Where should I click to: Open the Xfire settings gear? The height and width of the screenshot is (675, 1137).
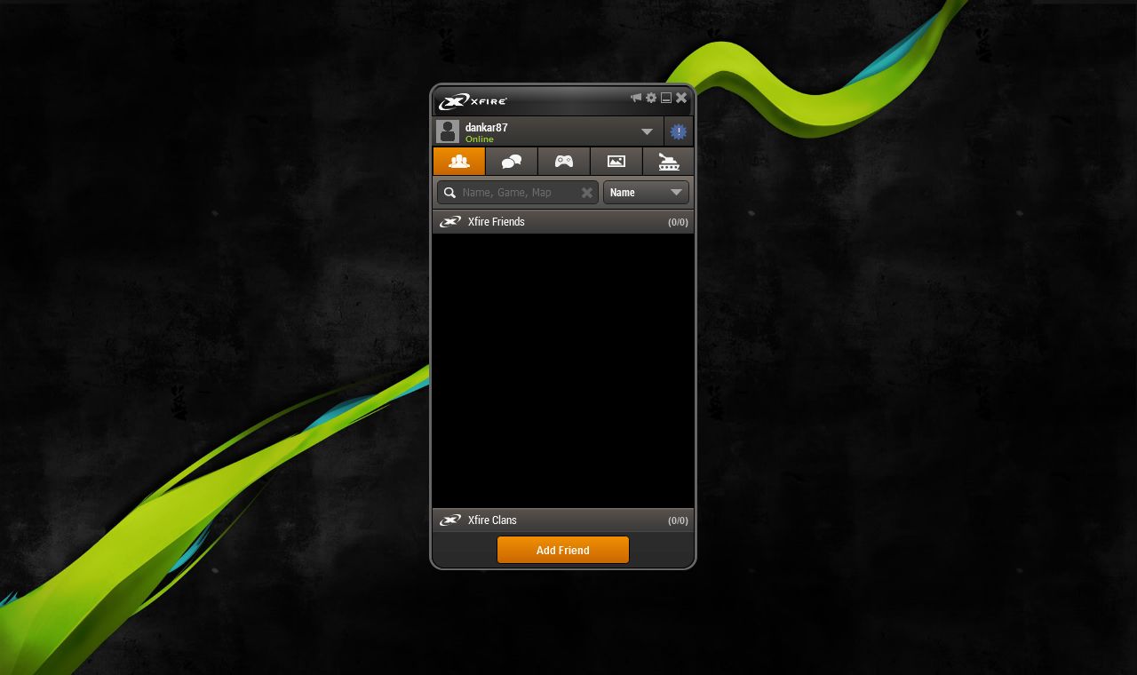(651, 98)
